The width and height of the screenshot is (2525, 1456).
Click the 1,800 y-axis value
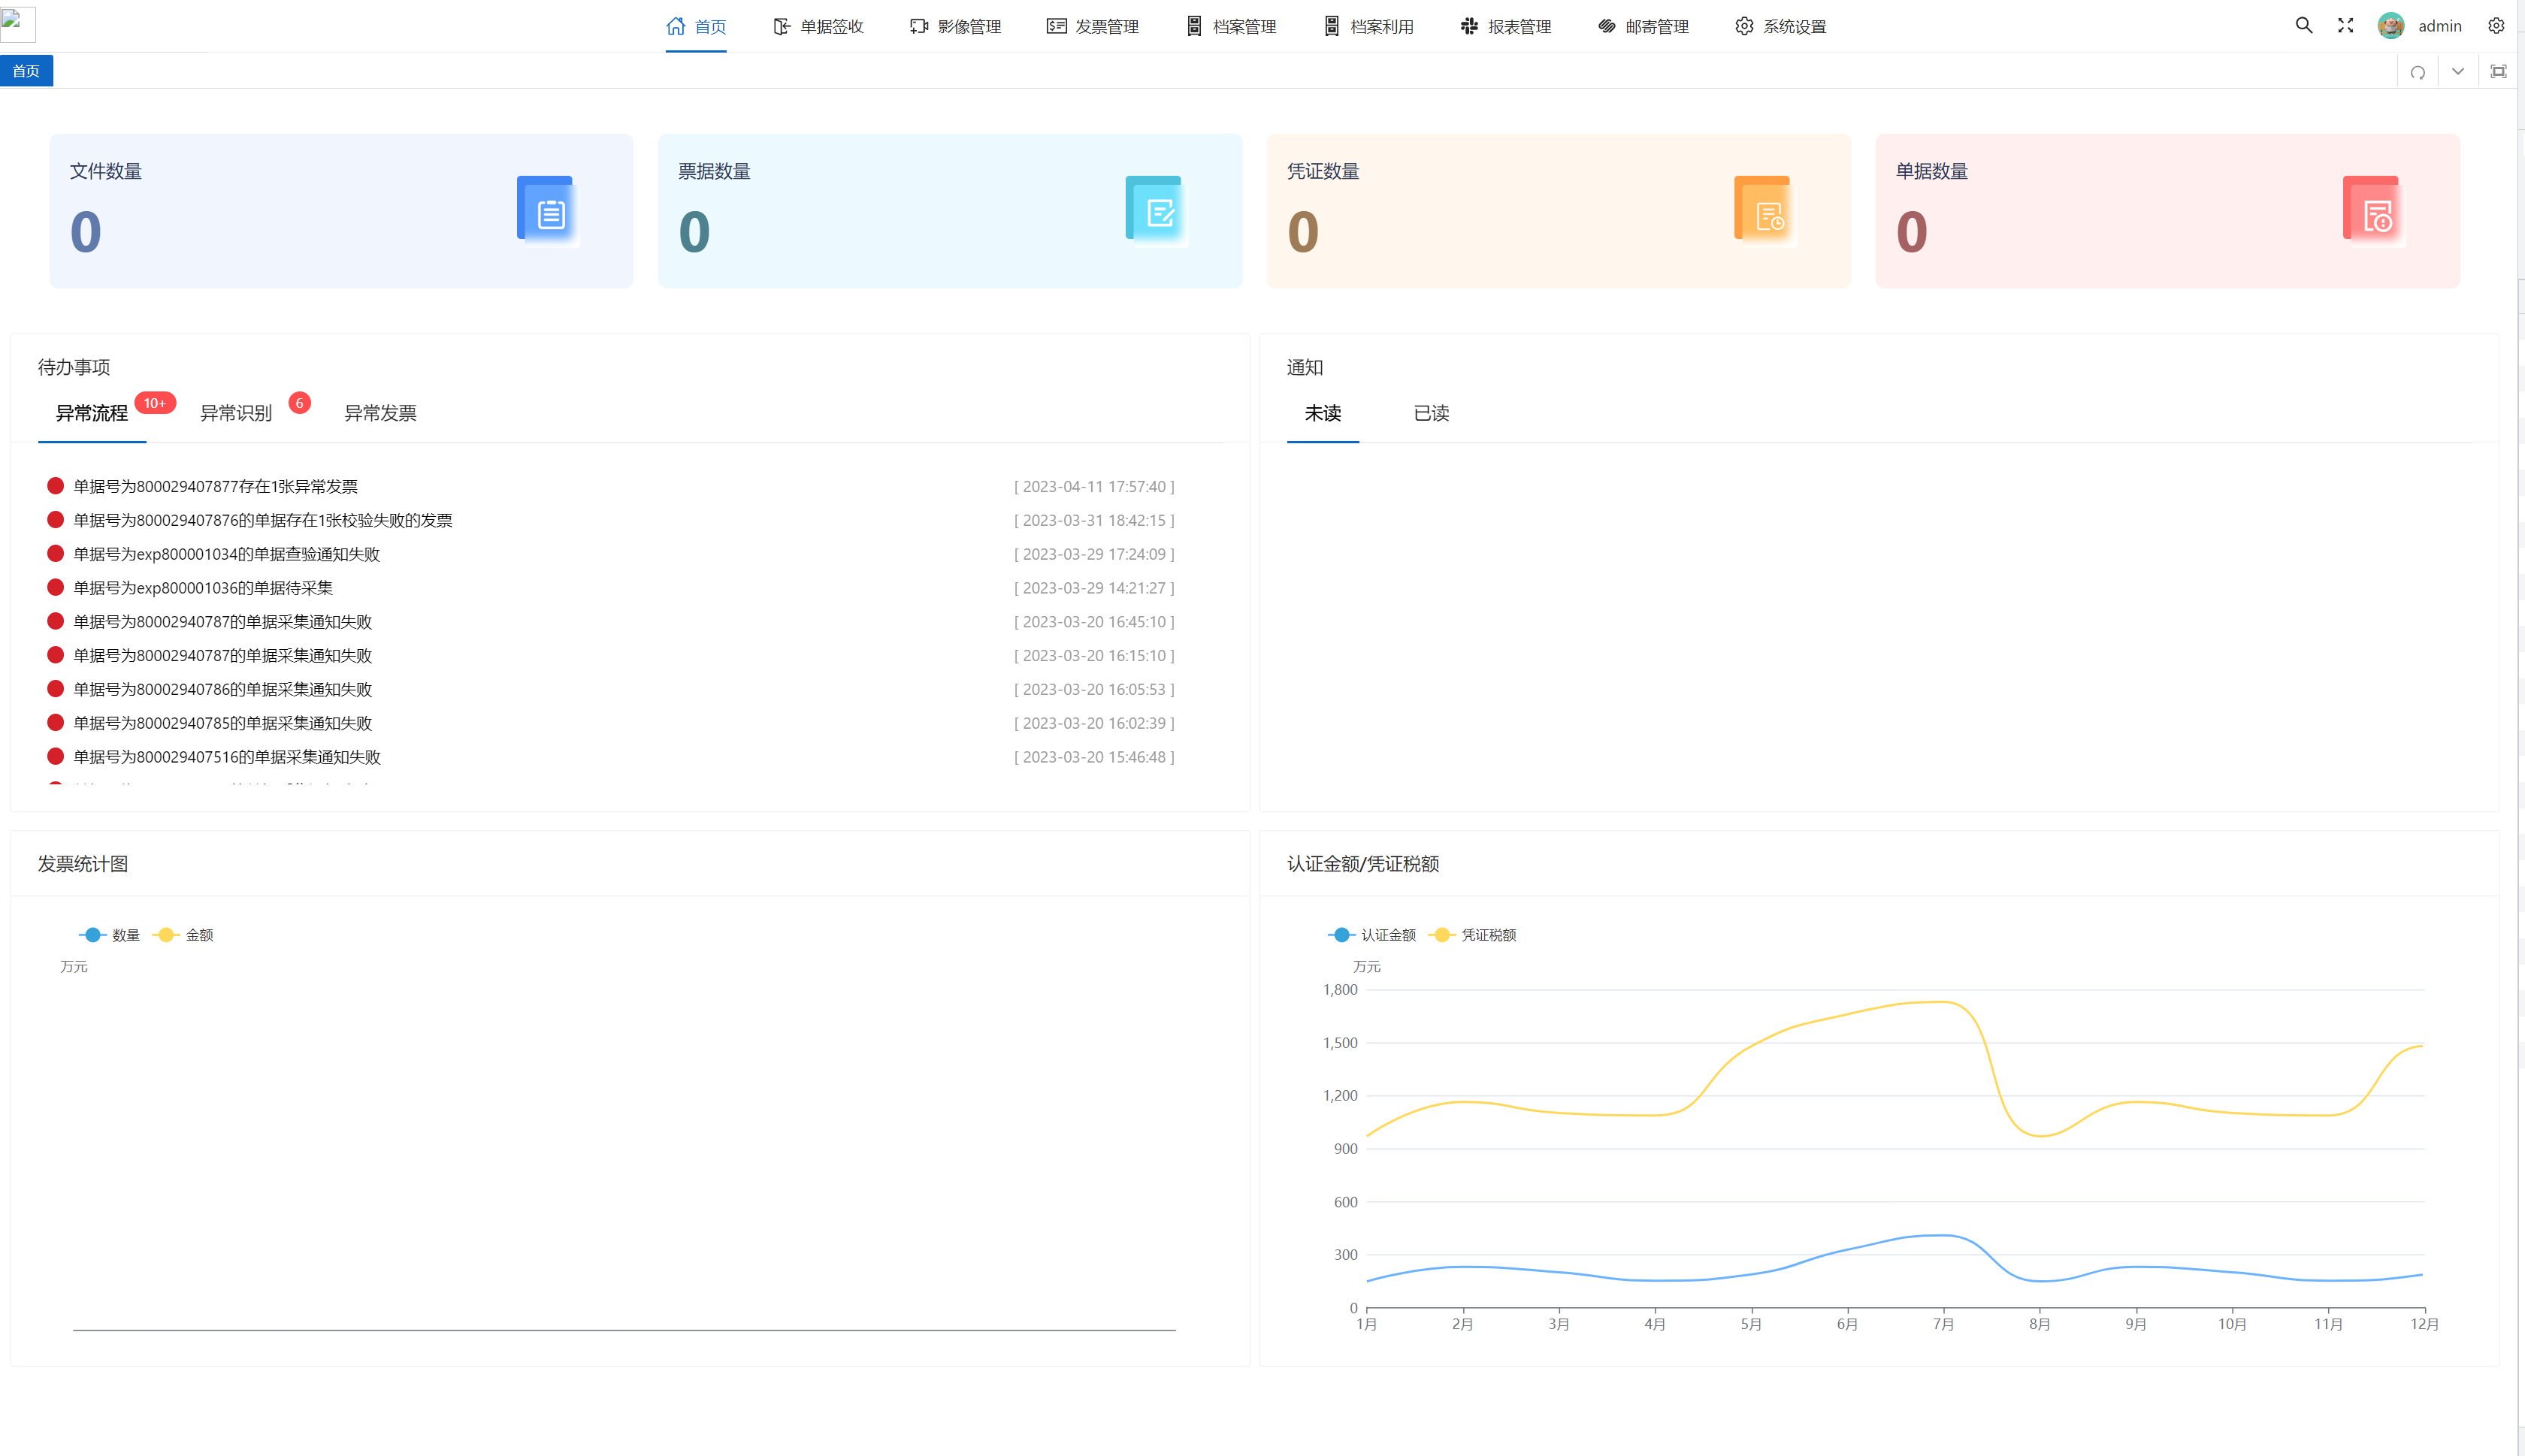[1340, 990]
